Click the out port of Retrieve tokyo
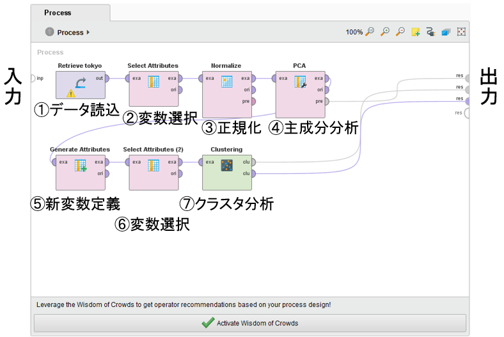The image size is (504, 337). [x=107, y=79]
